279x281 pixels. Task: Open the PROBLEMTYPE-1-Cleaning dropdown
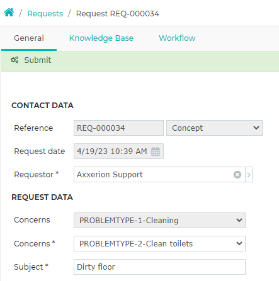tap(159, 220)
